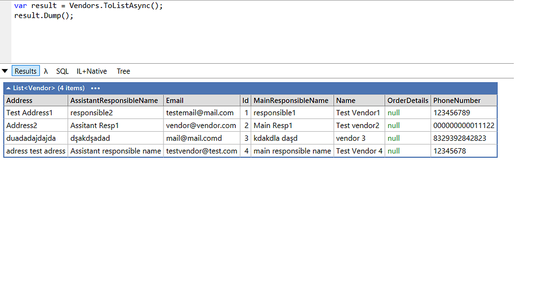The image size is (545, 306).
Task: Collapse the List<Vendor> table header arrow
Action: point(9,88)
